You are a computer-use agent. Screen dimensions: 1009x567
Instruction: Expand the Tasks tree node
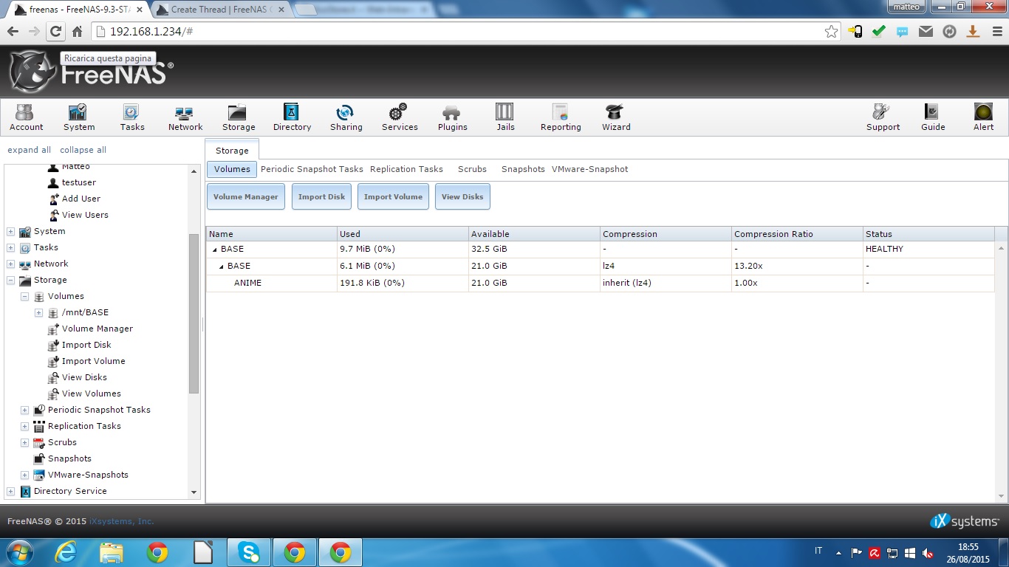[10, 248]
